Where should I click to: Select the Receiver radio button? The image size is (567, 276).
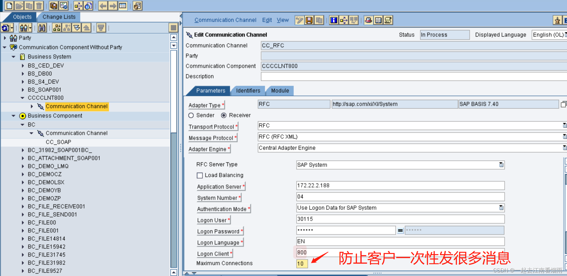pyautogui.click(x=224, y=115)
